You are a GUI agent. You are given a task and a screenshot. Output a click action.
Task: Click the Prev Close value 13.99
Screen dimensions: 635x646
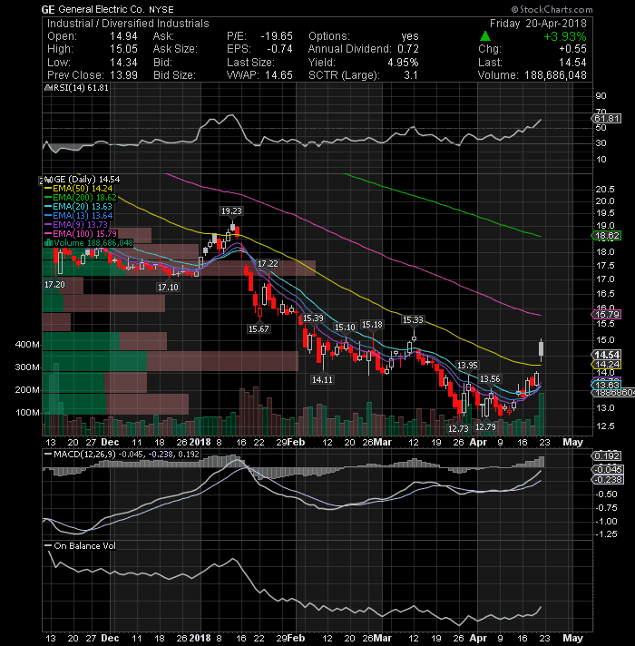[x=123, y=75]
